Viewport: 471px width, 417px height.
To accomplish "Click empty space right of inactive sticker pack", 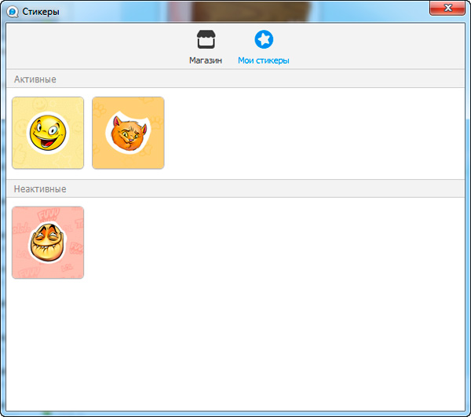I will 275,243.
